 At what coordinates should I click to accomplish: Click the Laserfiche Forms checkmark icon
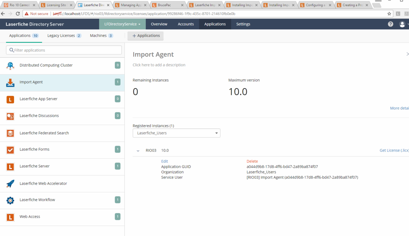10,150
